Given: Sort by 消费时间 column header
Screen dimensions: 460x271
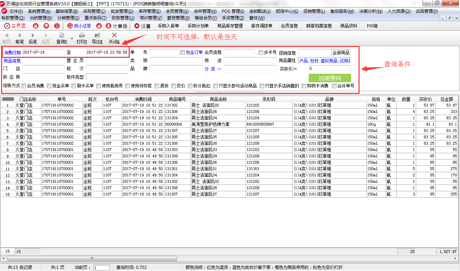Looking at the screenshot, I should 143,99.
